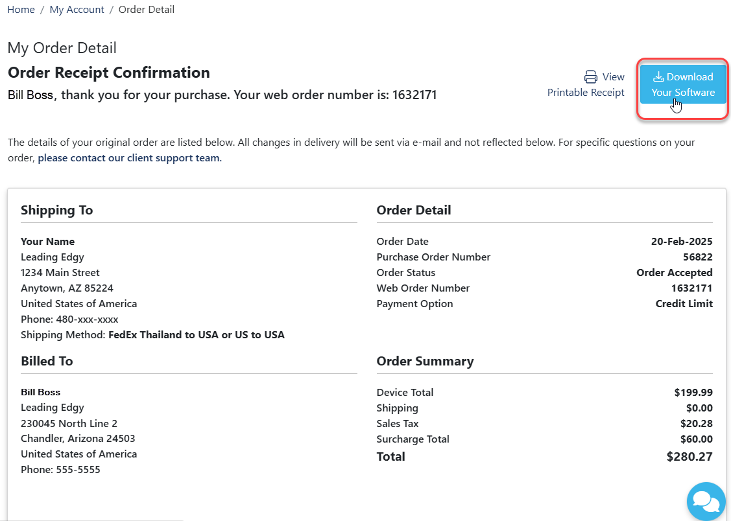The width and height of the screenshot is (731, 521).
Task: Go to Home in the breadcrumb
Action: click(21, 10)
